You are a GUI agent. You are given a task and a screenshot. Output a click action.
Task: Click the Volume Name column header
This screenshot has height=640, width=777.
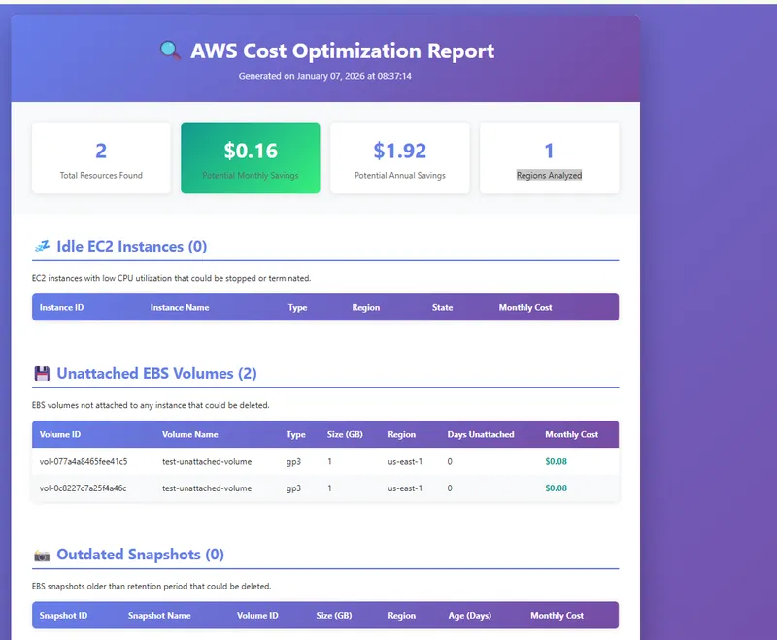coord(189,434)
